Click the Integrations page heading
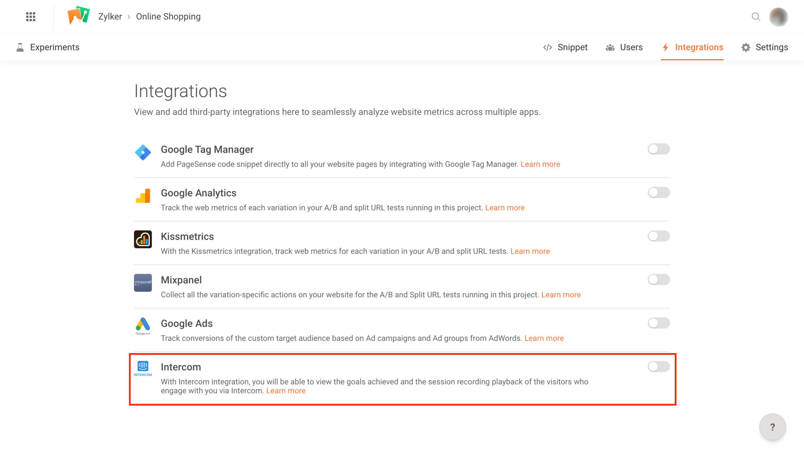Screen dimensions: 804x458 tap(180, 91)
